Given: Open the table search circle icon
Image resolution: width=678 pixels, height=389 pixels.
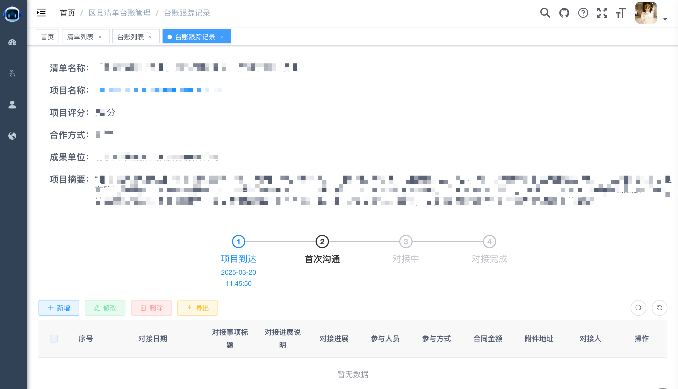Looking at the screenshot, I should point(638,308).
